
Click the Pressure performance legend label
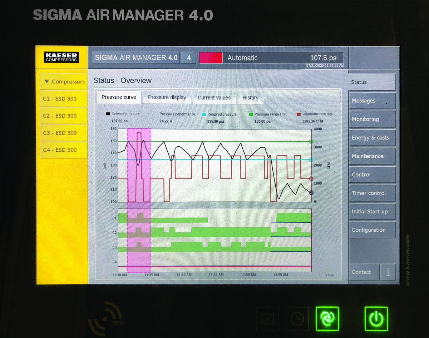tap(177, 114)
